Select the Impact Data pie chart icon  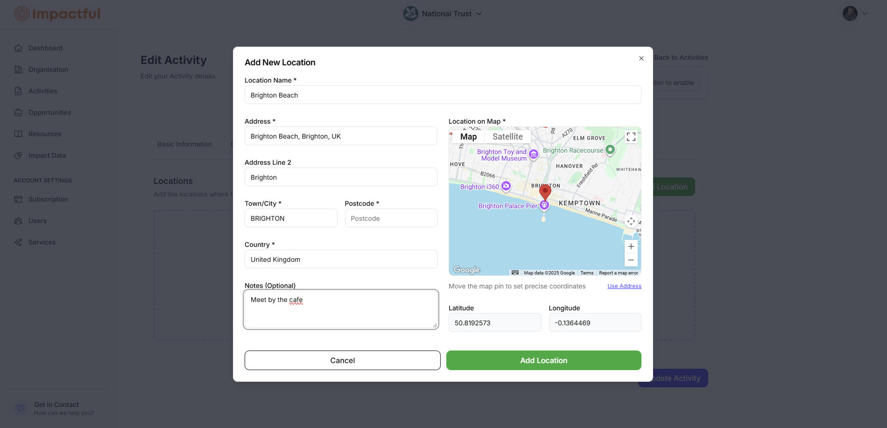click(x=18, y=155)
